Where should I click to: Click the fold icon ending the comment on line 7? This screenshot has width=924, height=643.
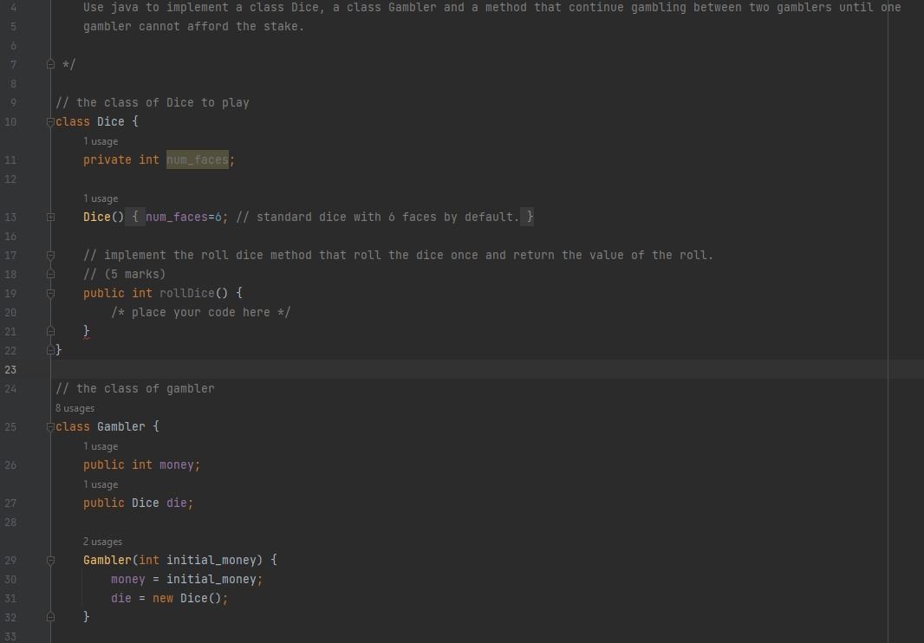coord(50,63)
